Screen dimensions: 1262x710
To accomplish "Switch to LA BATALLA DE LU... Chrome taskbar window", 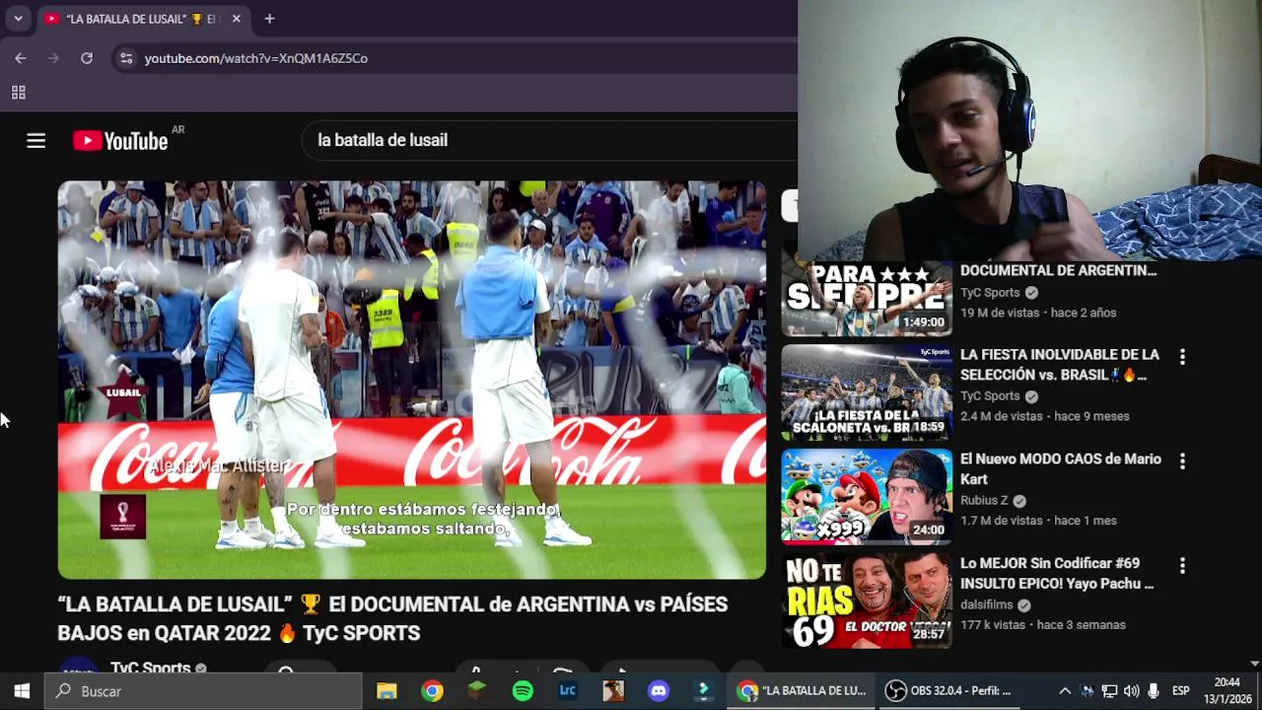I will click(x=803, y=691).
